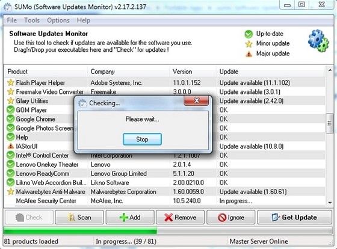
Task: Open the Options menu
Action: tap(58, 20)
